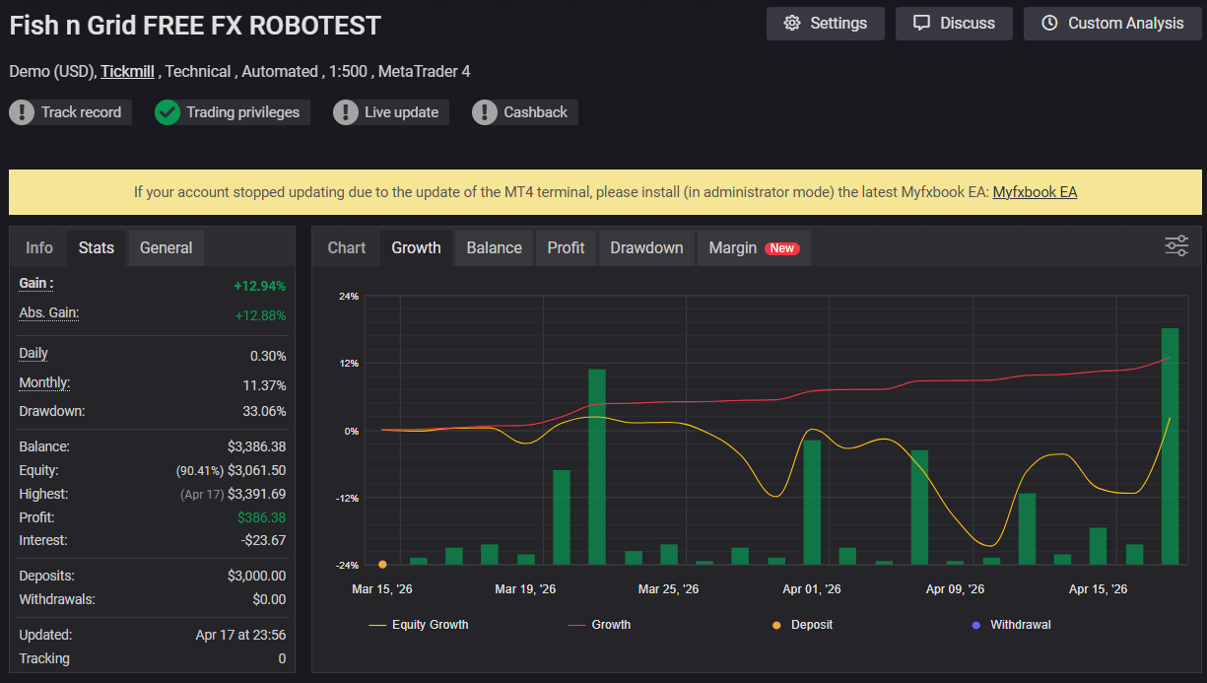Viewport: 1207px width, 683px height.
Task: Toggle Deposit series in chart legend
Action: click(803, 625)
